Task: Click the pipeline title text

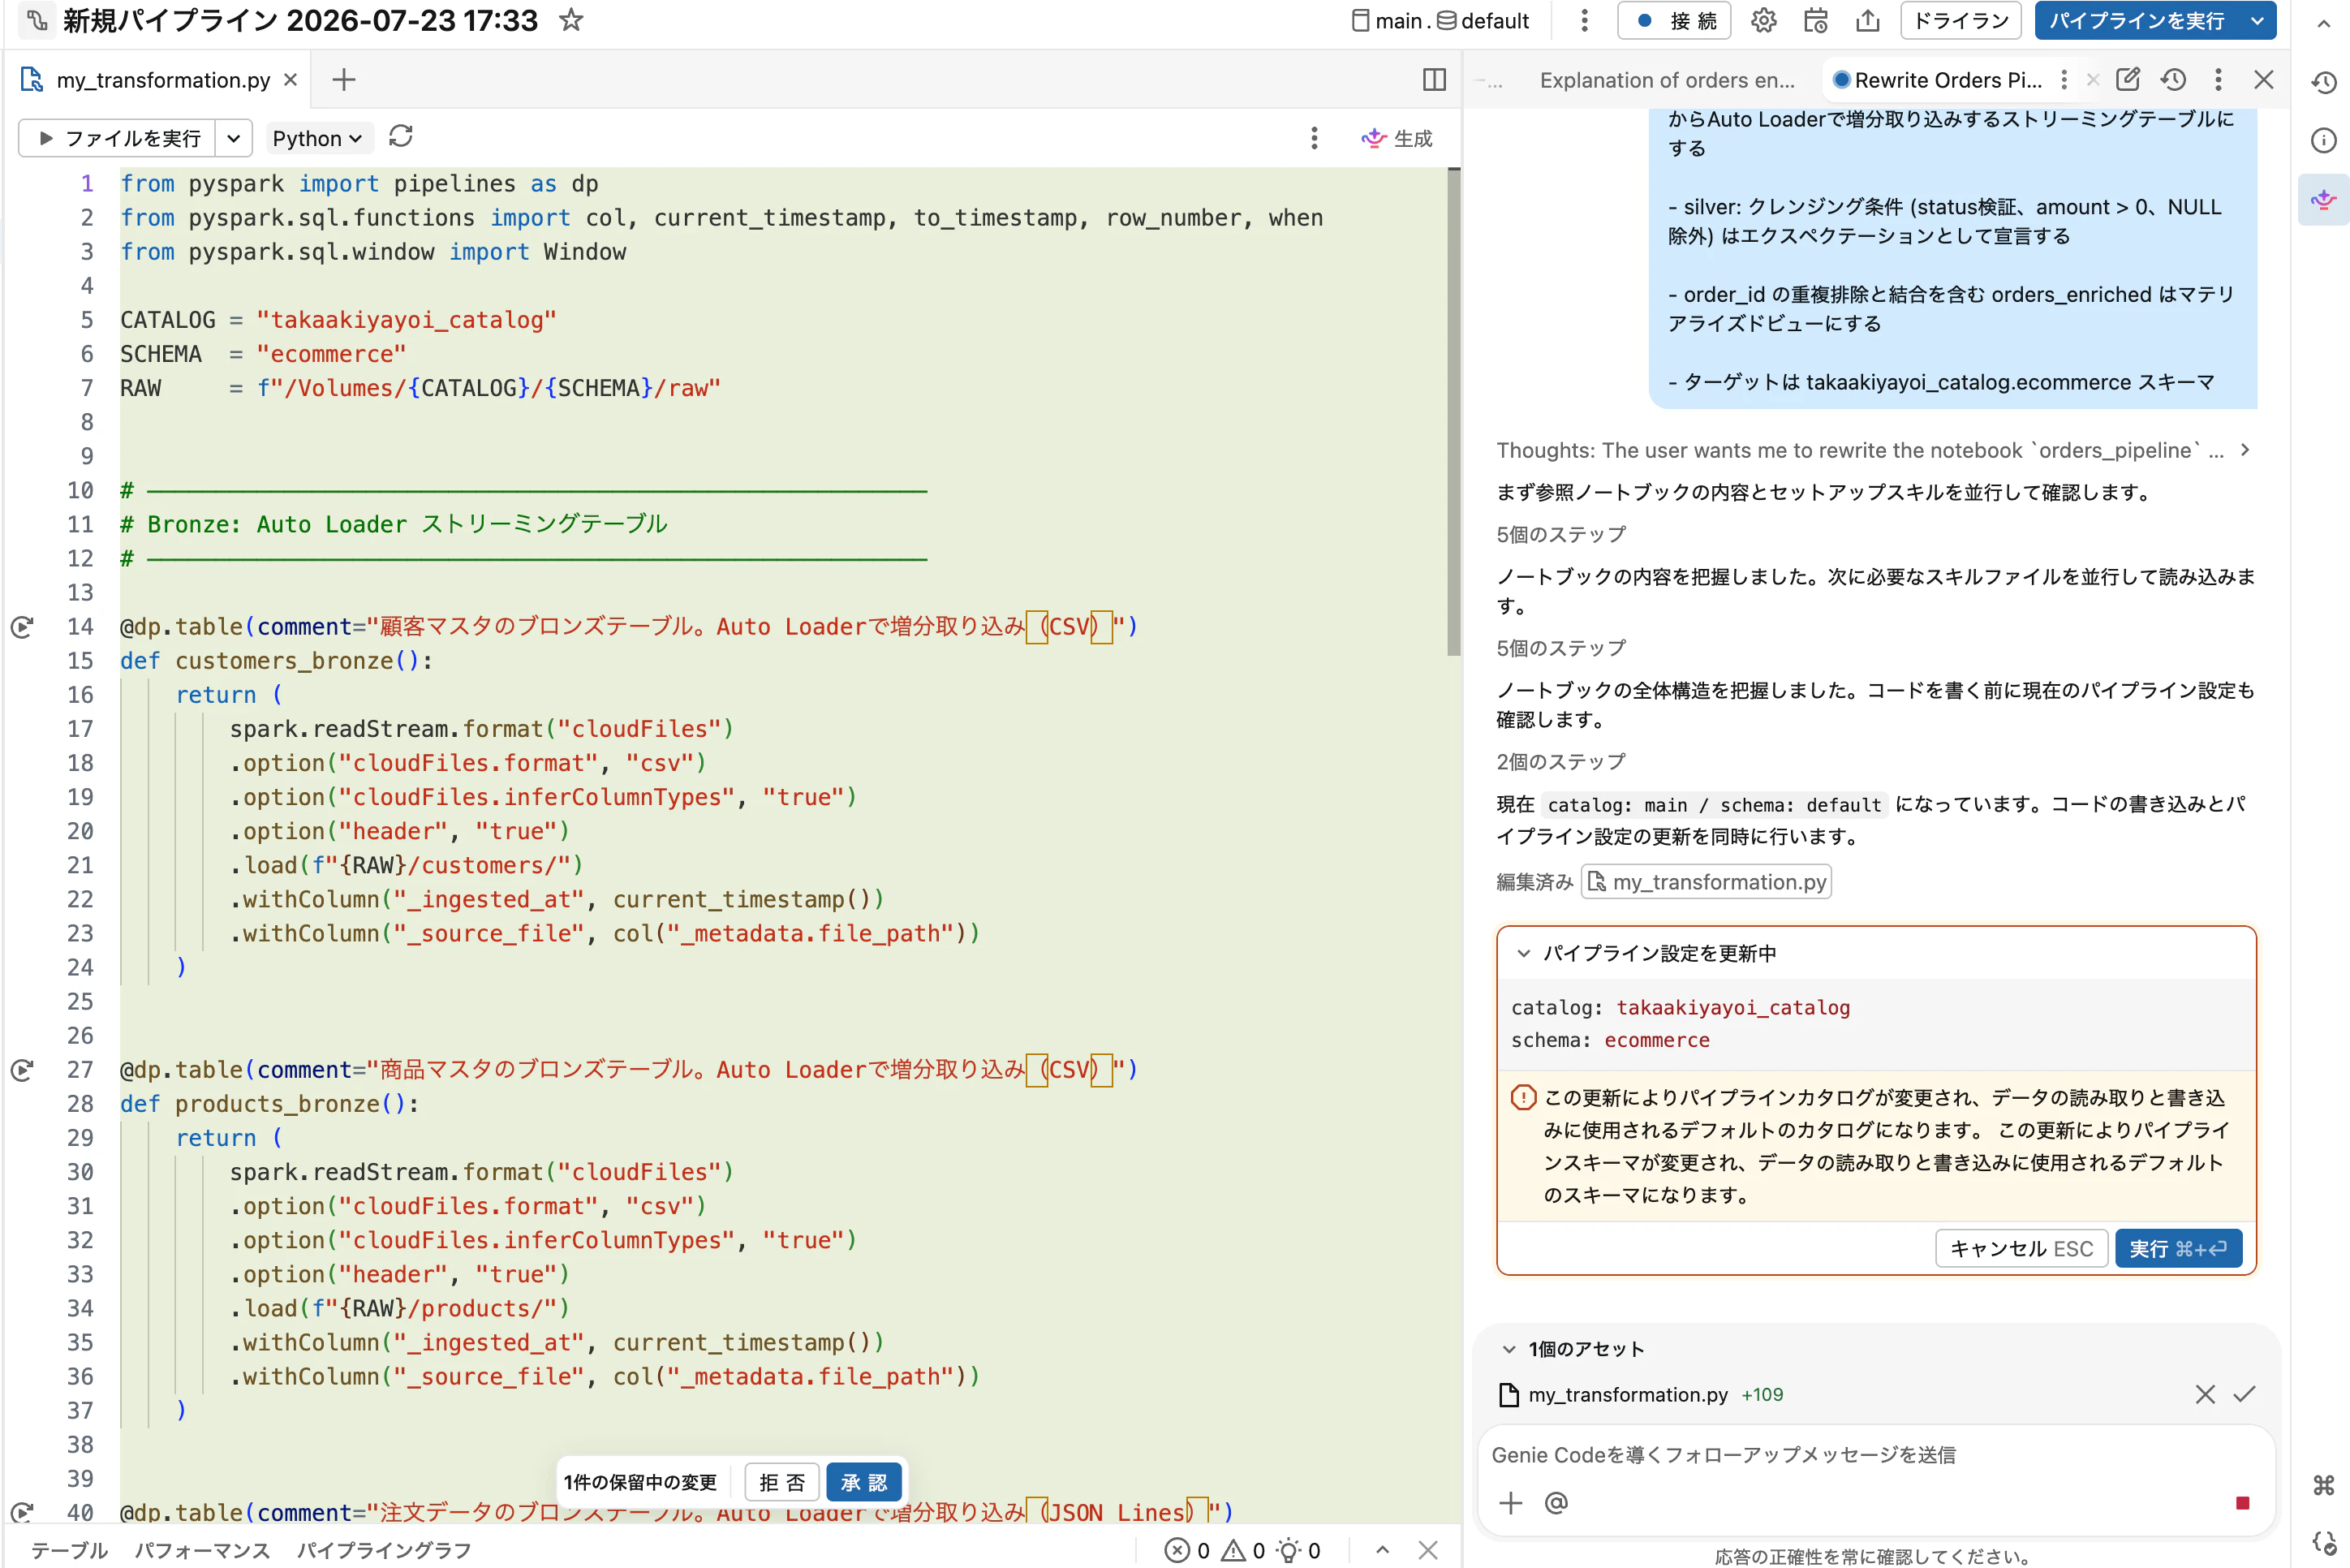Action: pyautogui.click(x=301, y=20)
